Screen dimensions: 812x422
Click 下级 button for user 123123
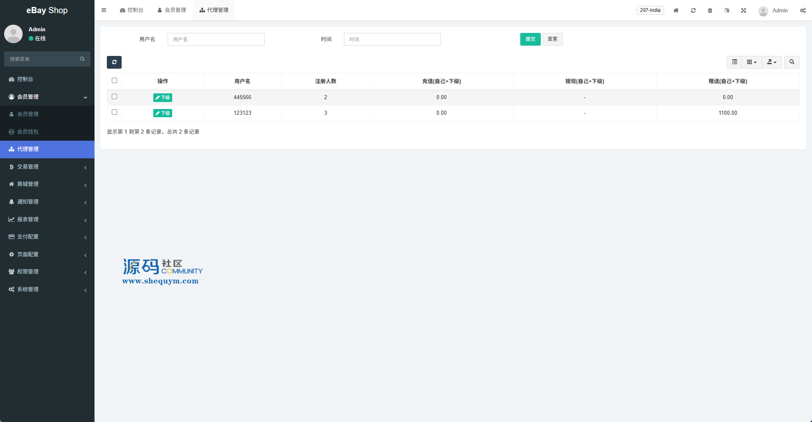[x=163, y=113]
